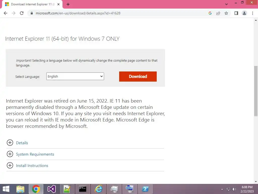The height and width of the screenshot is (194, 258).
Task: Open a new tab
Action: (x=68, y=4)
